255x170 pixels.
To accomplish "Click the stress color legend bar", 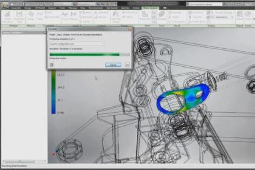I will click(x=53, y=91).
